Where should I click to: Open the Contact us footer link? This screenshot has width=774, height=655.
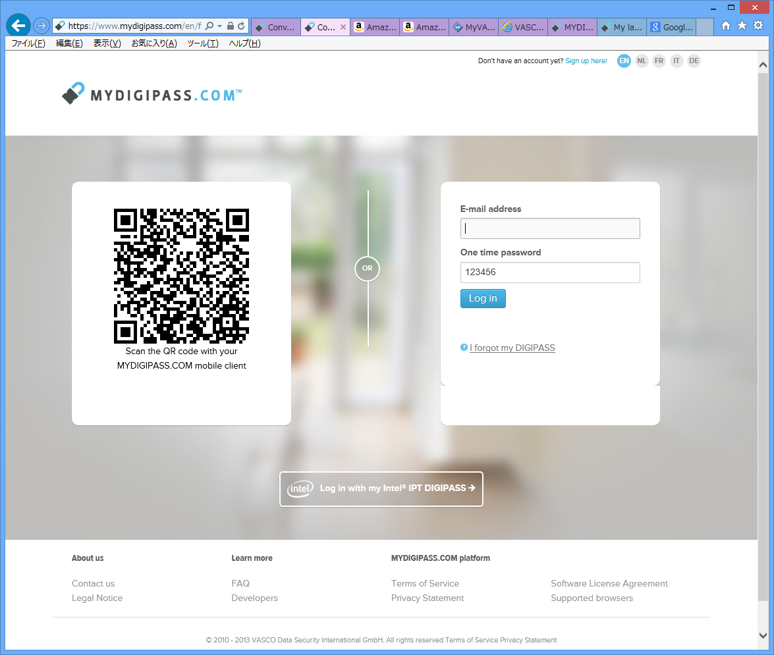pyautogui.click(x=93, y=583)
